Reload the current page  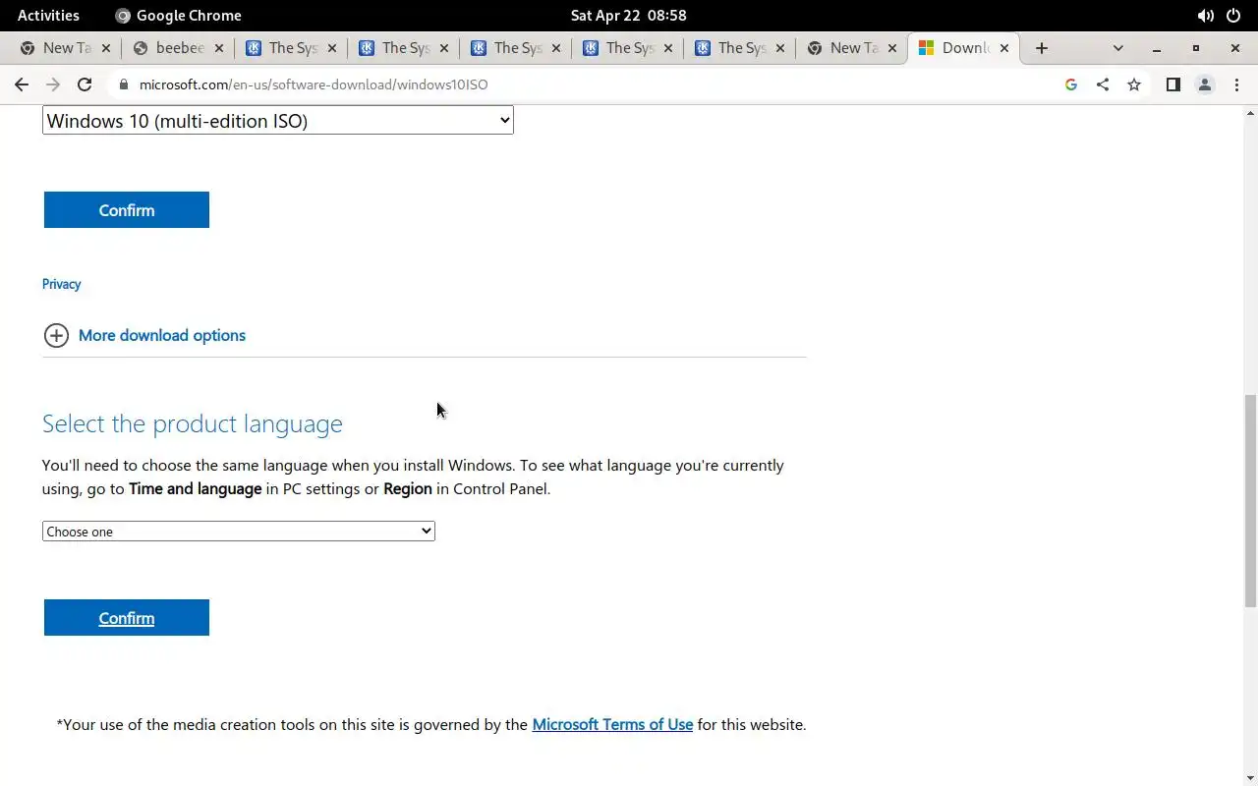pos(85,84)
